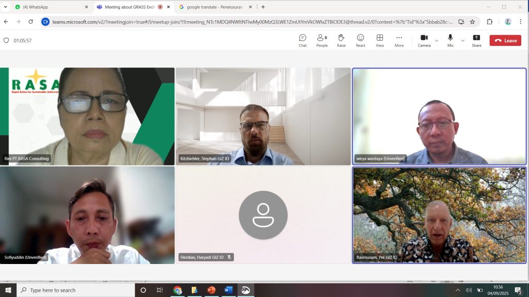Expand the Mic options dropdown arrow

pos(462,40)
